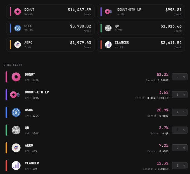Click the CLANKER strategy icon
The width and height of the screenshot is (190, 174).
(16, 165)
